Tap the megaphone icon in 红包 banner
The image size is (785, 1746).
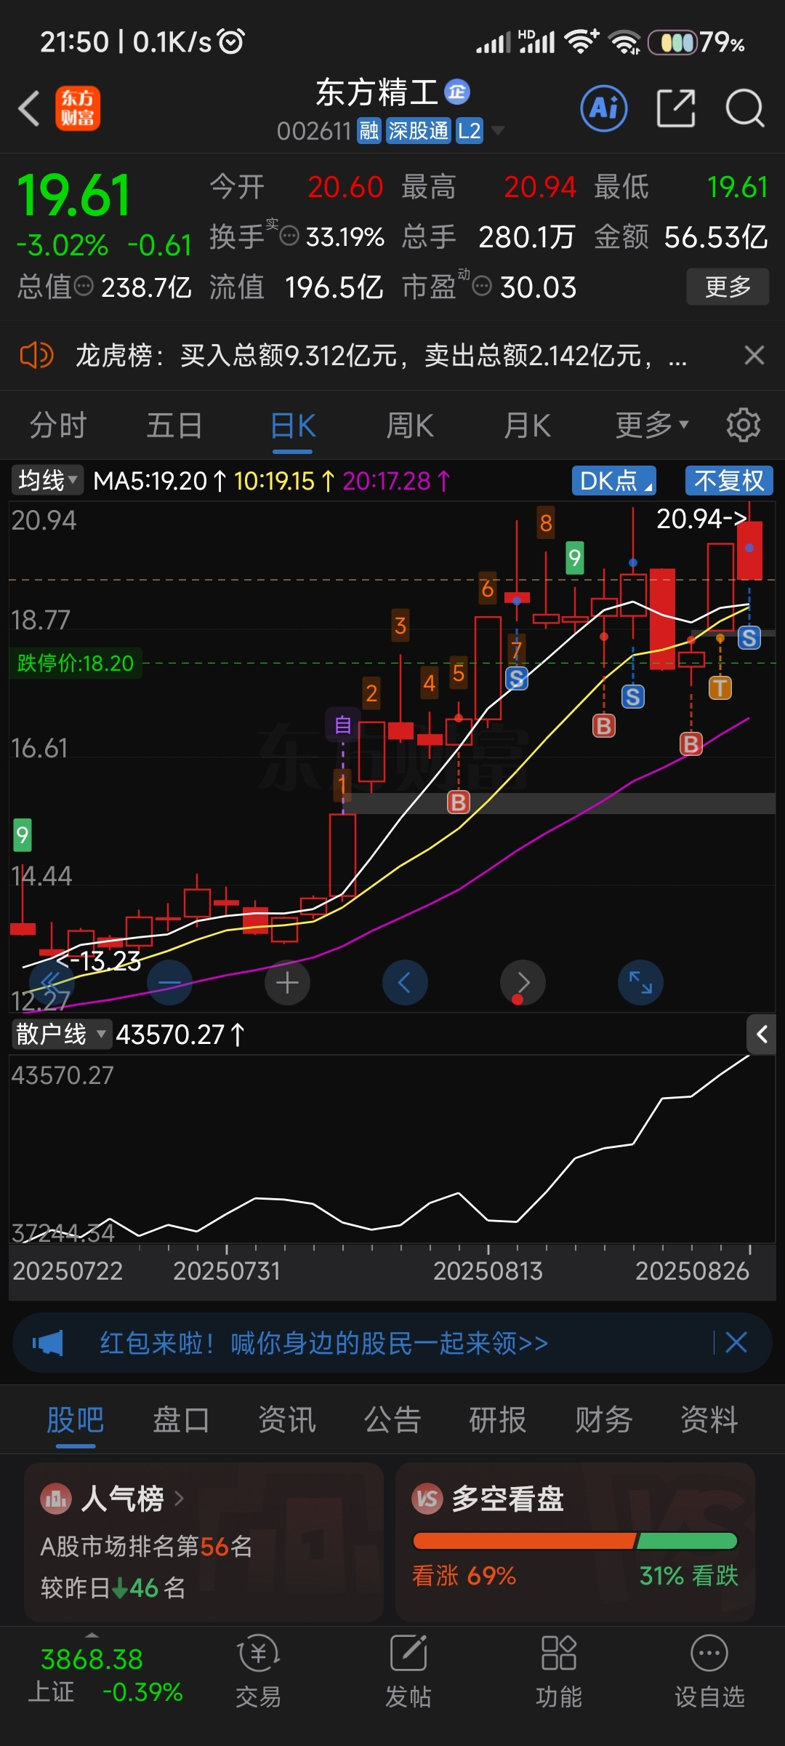point(48,1343)
